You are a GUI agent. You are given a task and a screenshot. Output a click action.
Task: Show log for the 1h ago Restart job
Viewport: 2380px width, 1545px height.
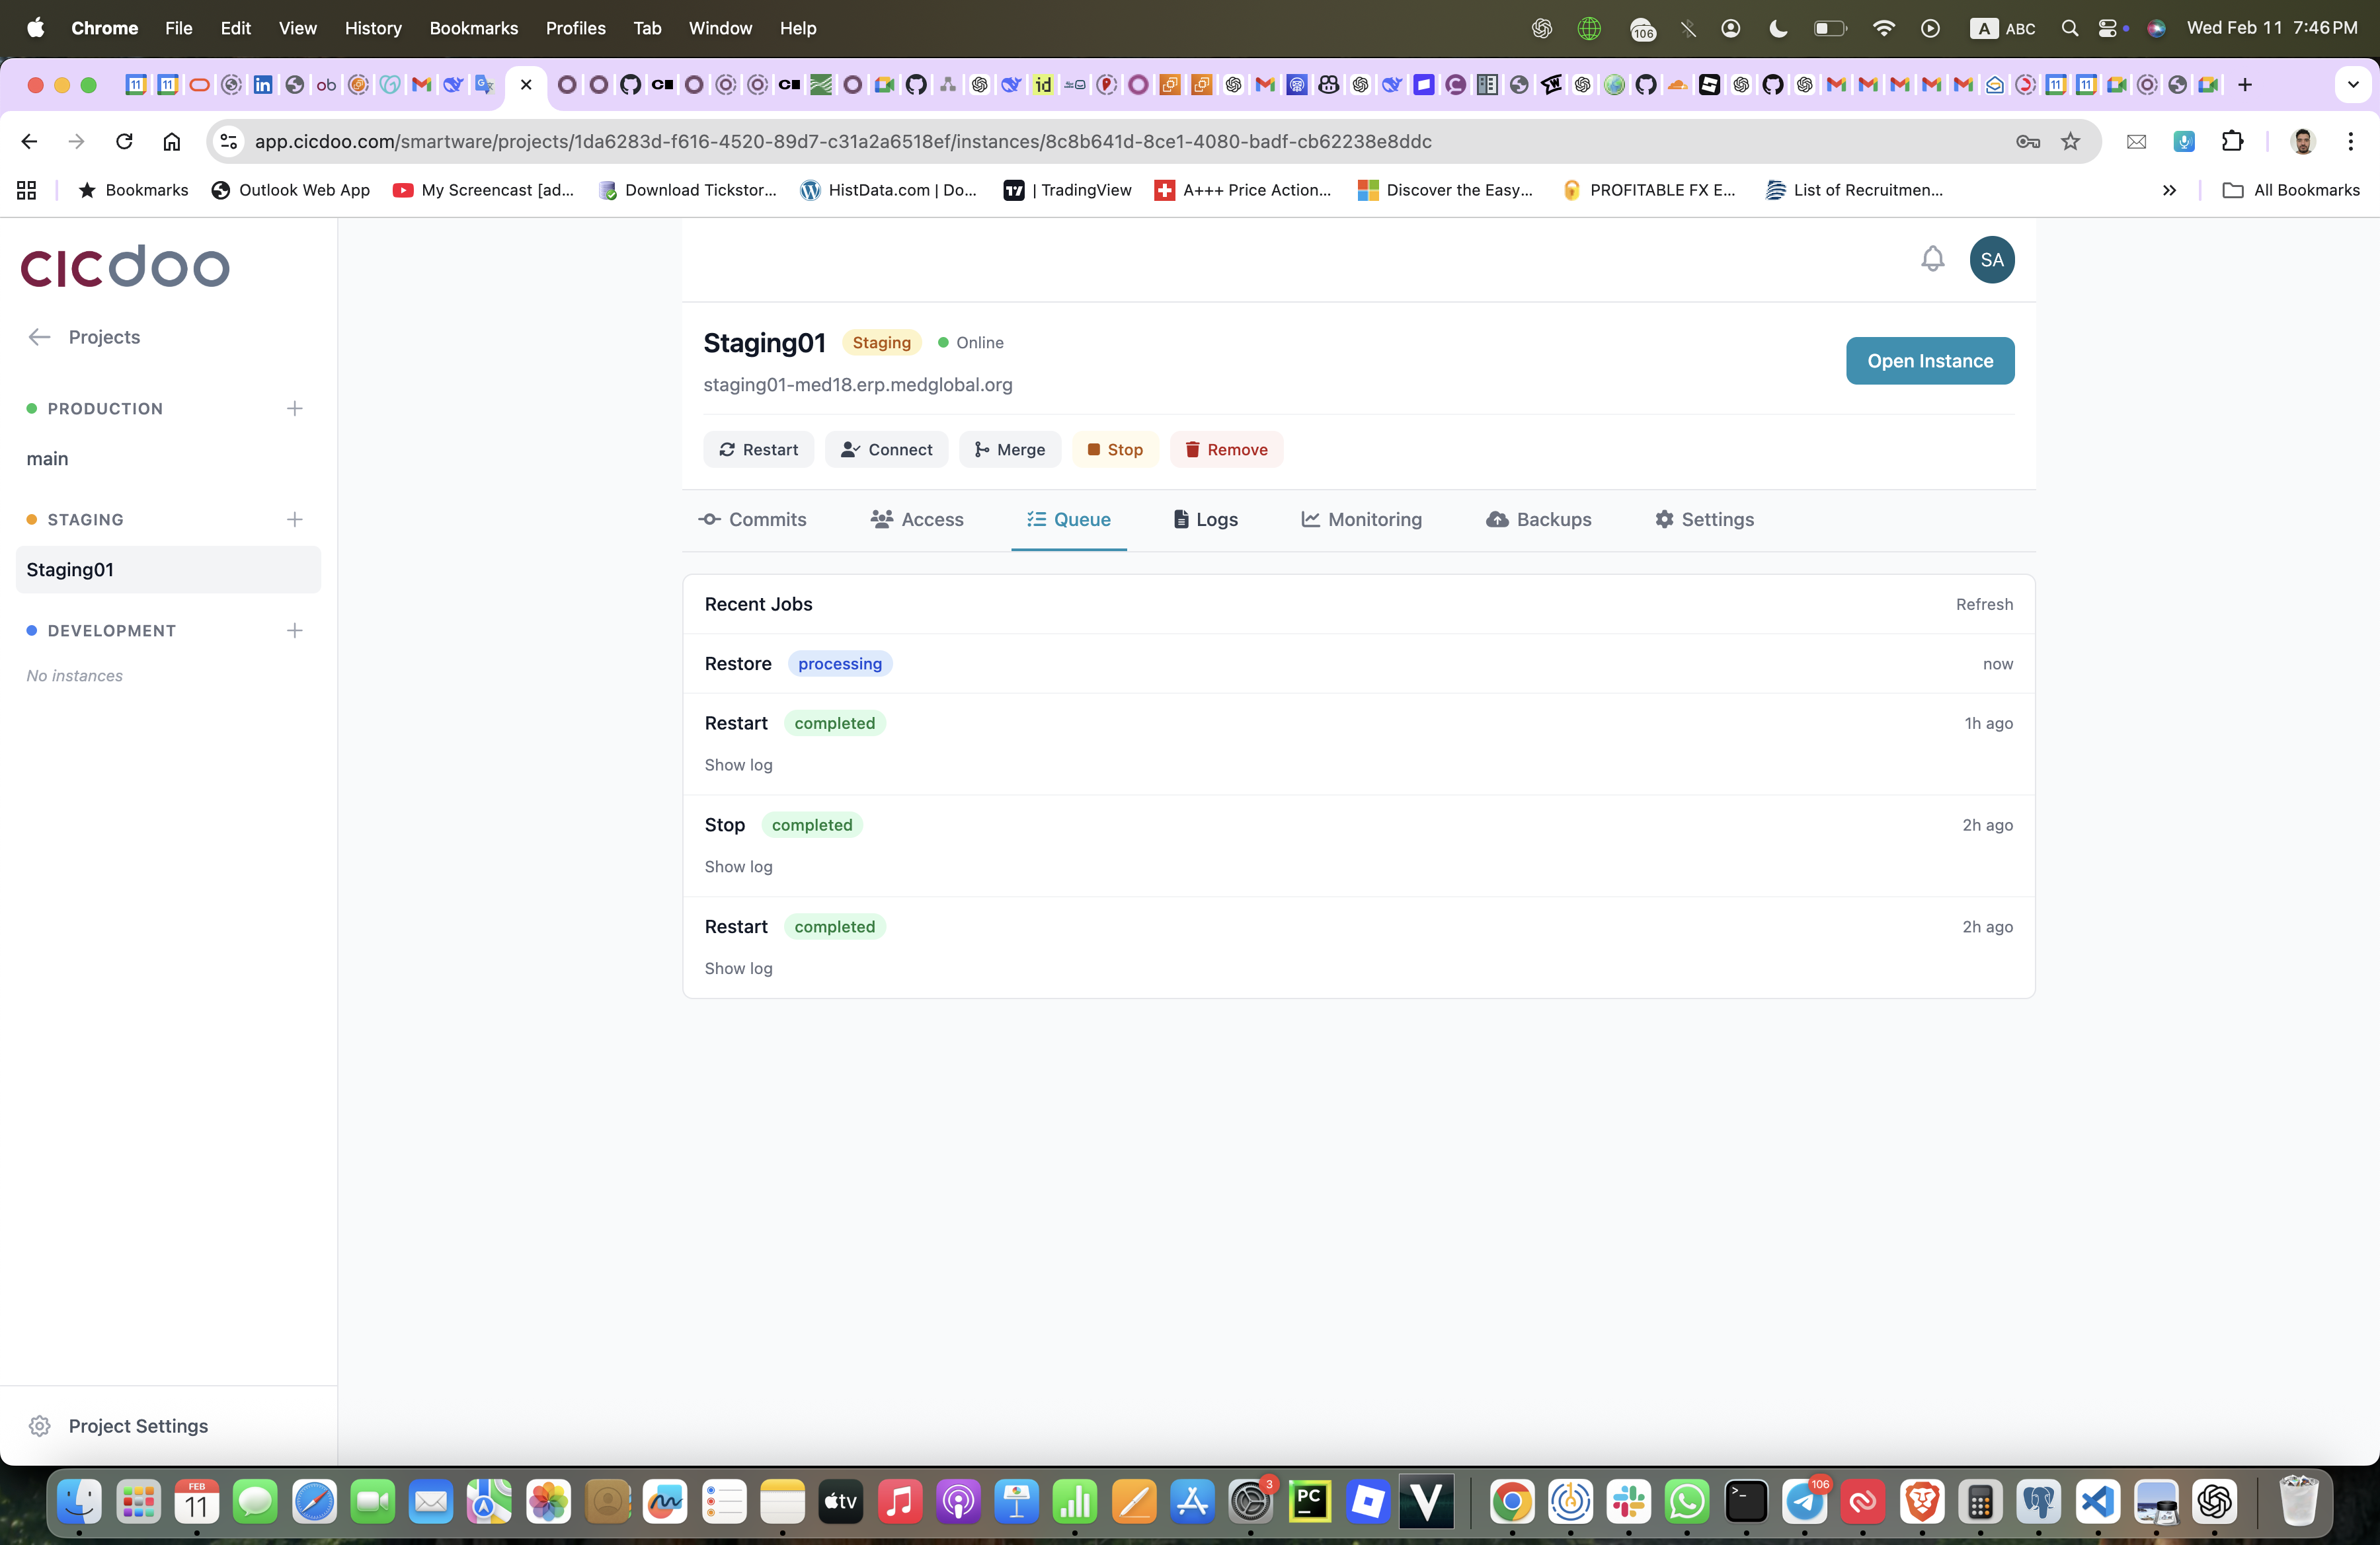738,765
